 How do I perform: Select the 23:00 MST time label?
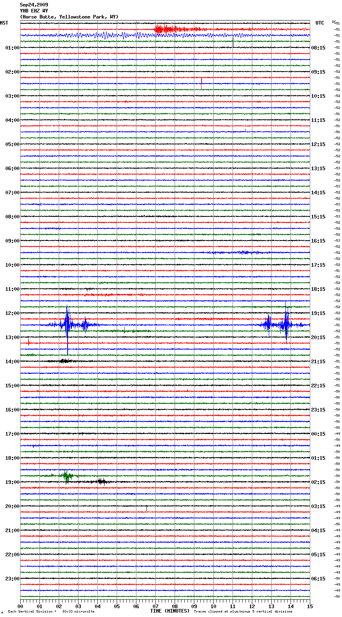pyautogui.click(x=12, y=579)
